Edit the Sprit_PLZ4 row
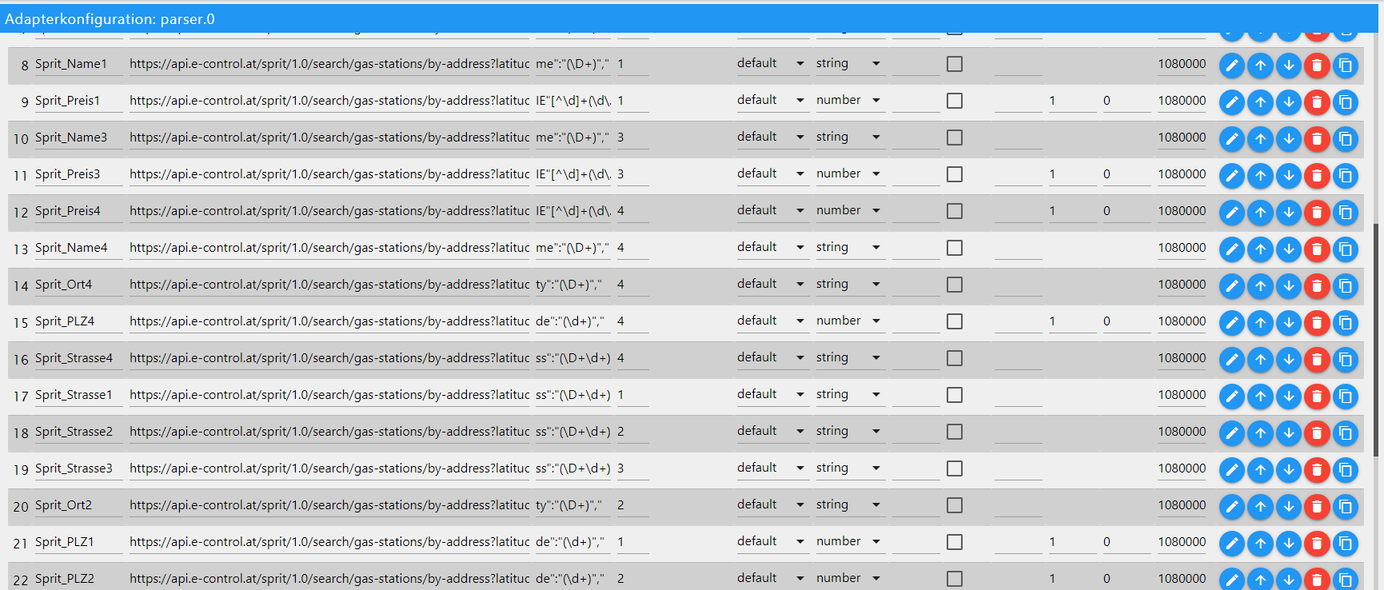1384x590 pixels. click(x=1232, y=322)
